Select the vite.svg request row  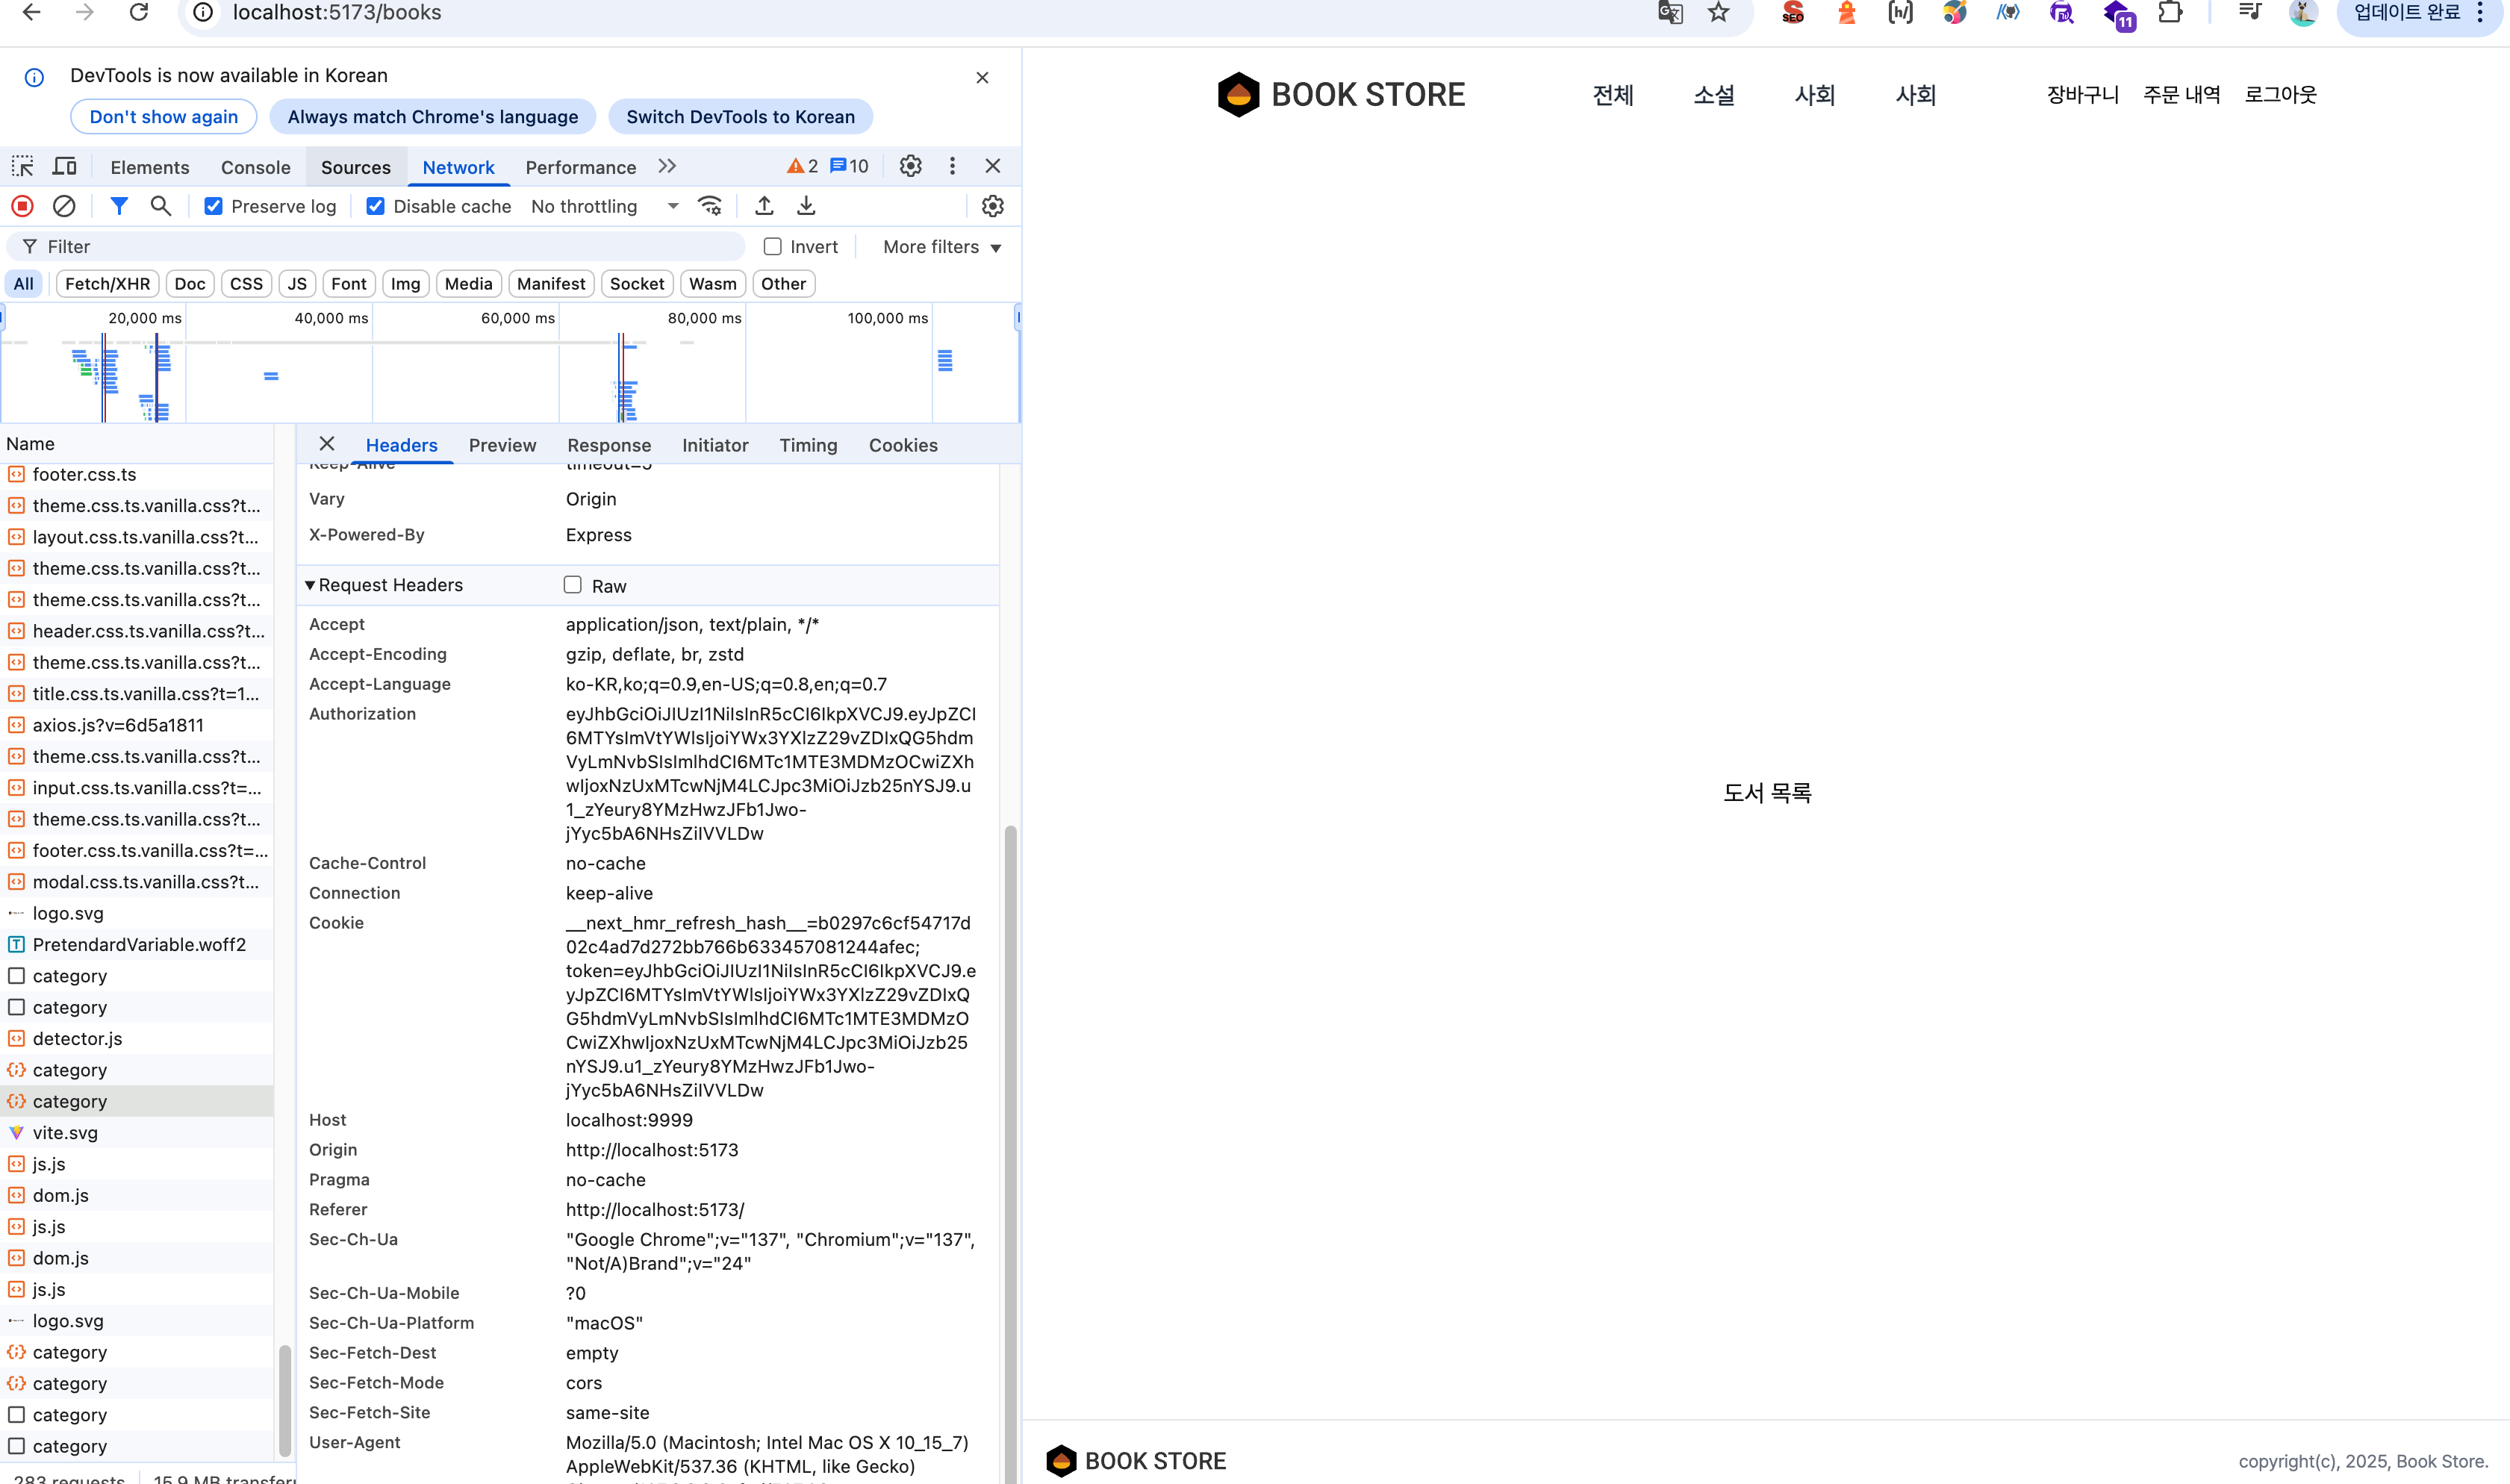point(137,1132)
